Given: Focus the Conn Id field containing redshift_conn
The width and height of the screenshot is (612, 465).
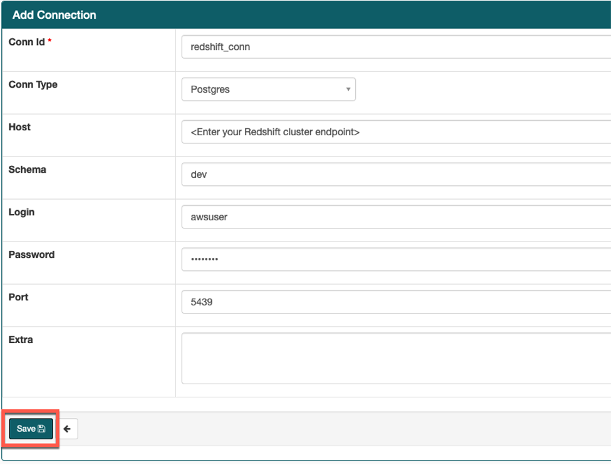Looking at the screenshot, I should 395,47.
